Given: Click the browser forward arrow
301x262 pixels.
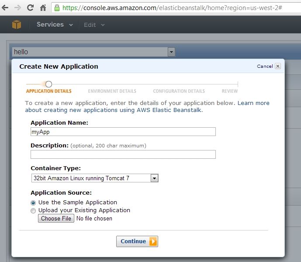Looking at the screenshot, I should [x=17, y=8].
